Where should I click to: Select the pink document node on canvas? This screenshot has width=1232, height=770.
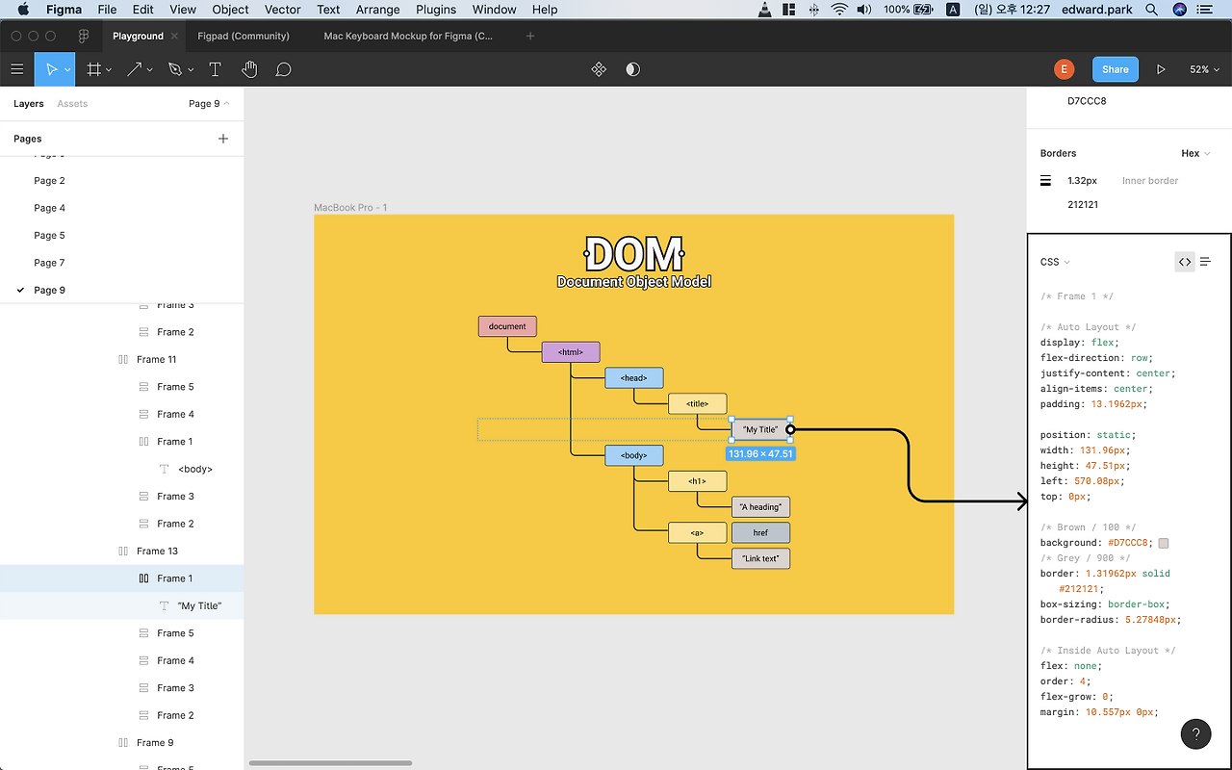(507, 326)
